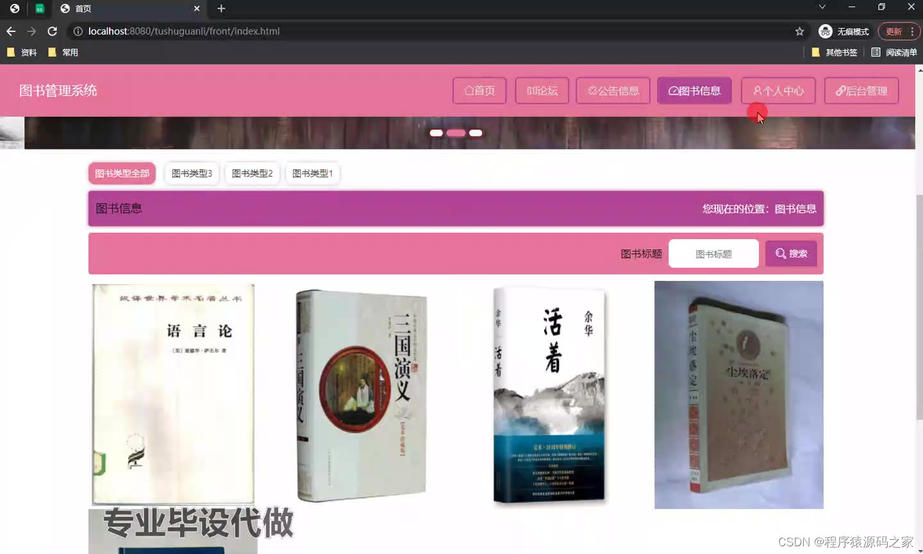The height and width of the screenshot is (554, 923).
Task: Filter books by 图书类型2
Action: click(252, 173)
